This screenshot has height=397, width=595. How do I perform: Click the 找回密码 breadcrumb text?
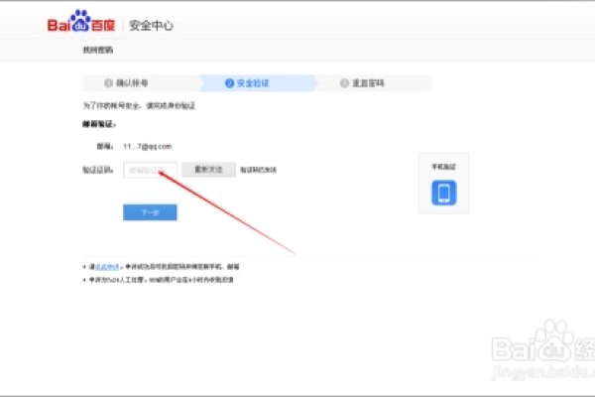click(98, 50)
